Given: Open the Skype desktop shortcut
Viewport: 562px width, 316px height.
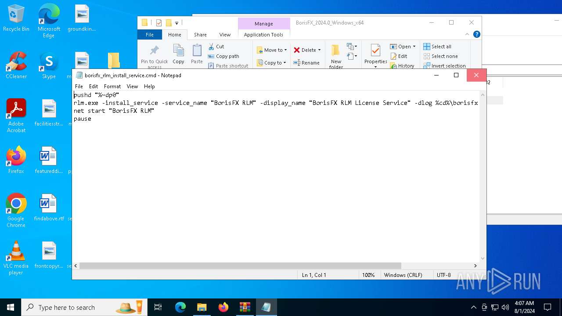Looking at the screenshot, I should click(x=49, y=65).
